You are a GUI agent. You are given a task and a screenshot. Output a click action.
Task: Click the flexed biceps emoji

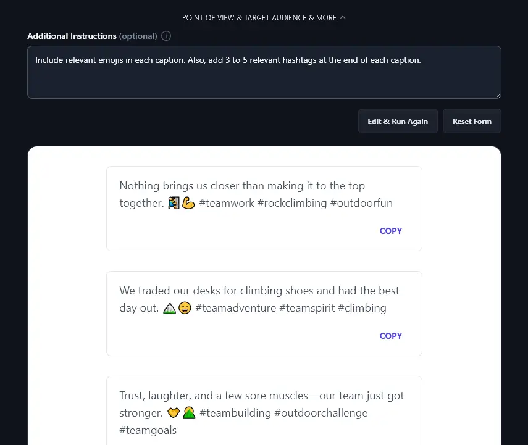click(188, 203)
